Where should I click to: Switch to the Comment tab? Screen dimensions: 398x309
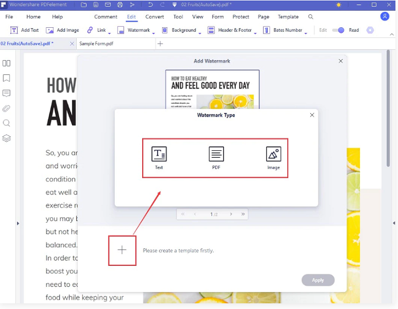tap(106, 16)
